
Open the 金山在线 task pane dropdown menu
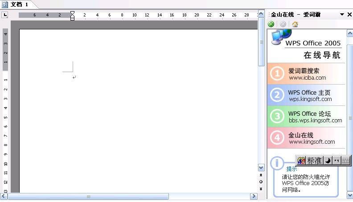[x=342, y=15]
